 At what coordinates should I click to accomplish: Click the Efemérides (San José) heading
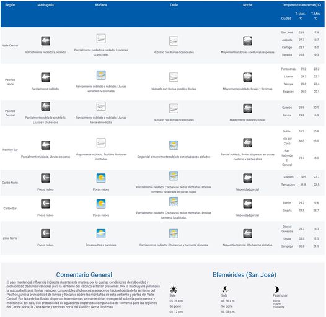pyautogui.click(x=244, y=275)
